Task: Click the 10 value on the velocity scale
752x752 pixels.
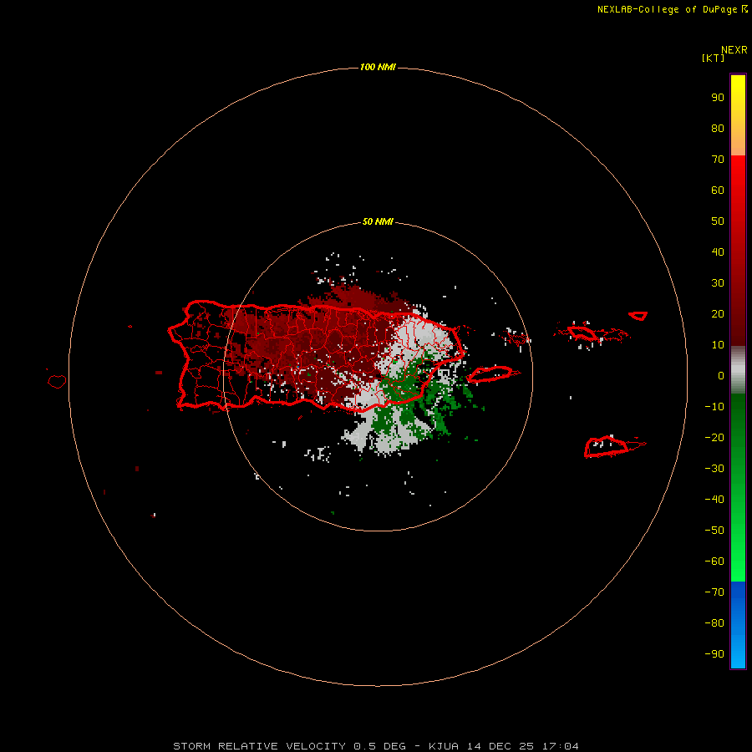Action: tap(718, 345)
